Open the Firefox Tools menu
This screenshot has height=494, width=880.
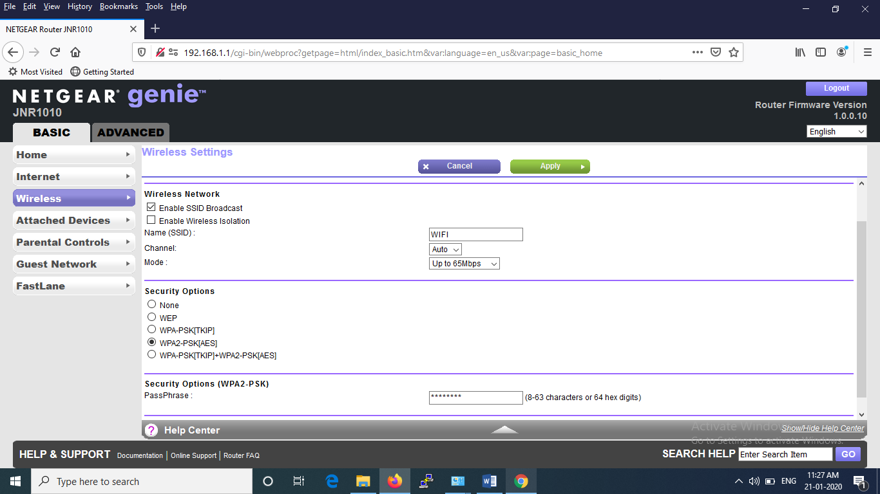coord(154,6)
